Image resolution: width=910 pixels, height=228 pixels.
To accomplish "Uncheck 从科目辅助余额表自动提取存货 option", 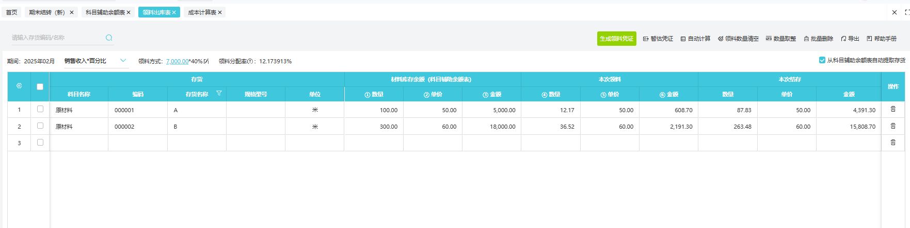I will 822,60.
